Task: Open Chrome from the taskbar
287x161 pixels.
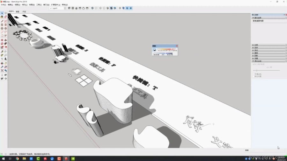Action: (x=17, y=159)
